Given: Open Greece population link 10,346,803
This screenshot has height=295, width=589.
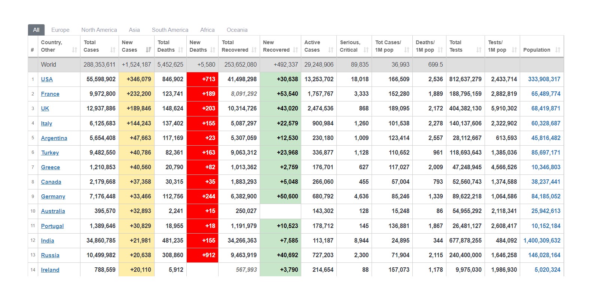Looking at the screenshot, I should pyautogui.click(x=546, y=167).
